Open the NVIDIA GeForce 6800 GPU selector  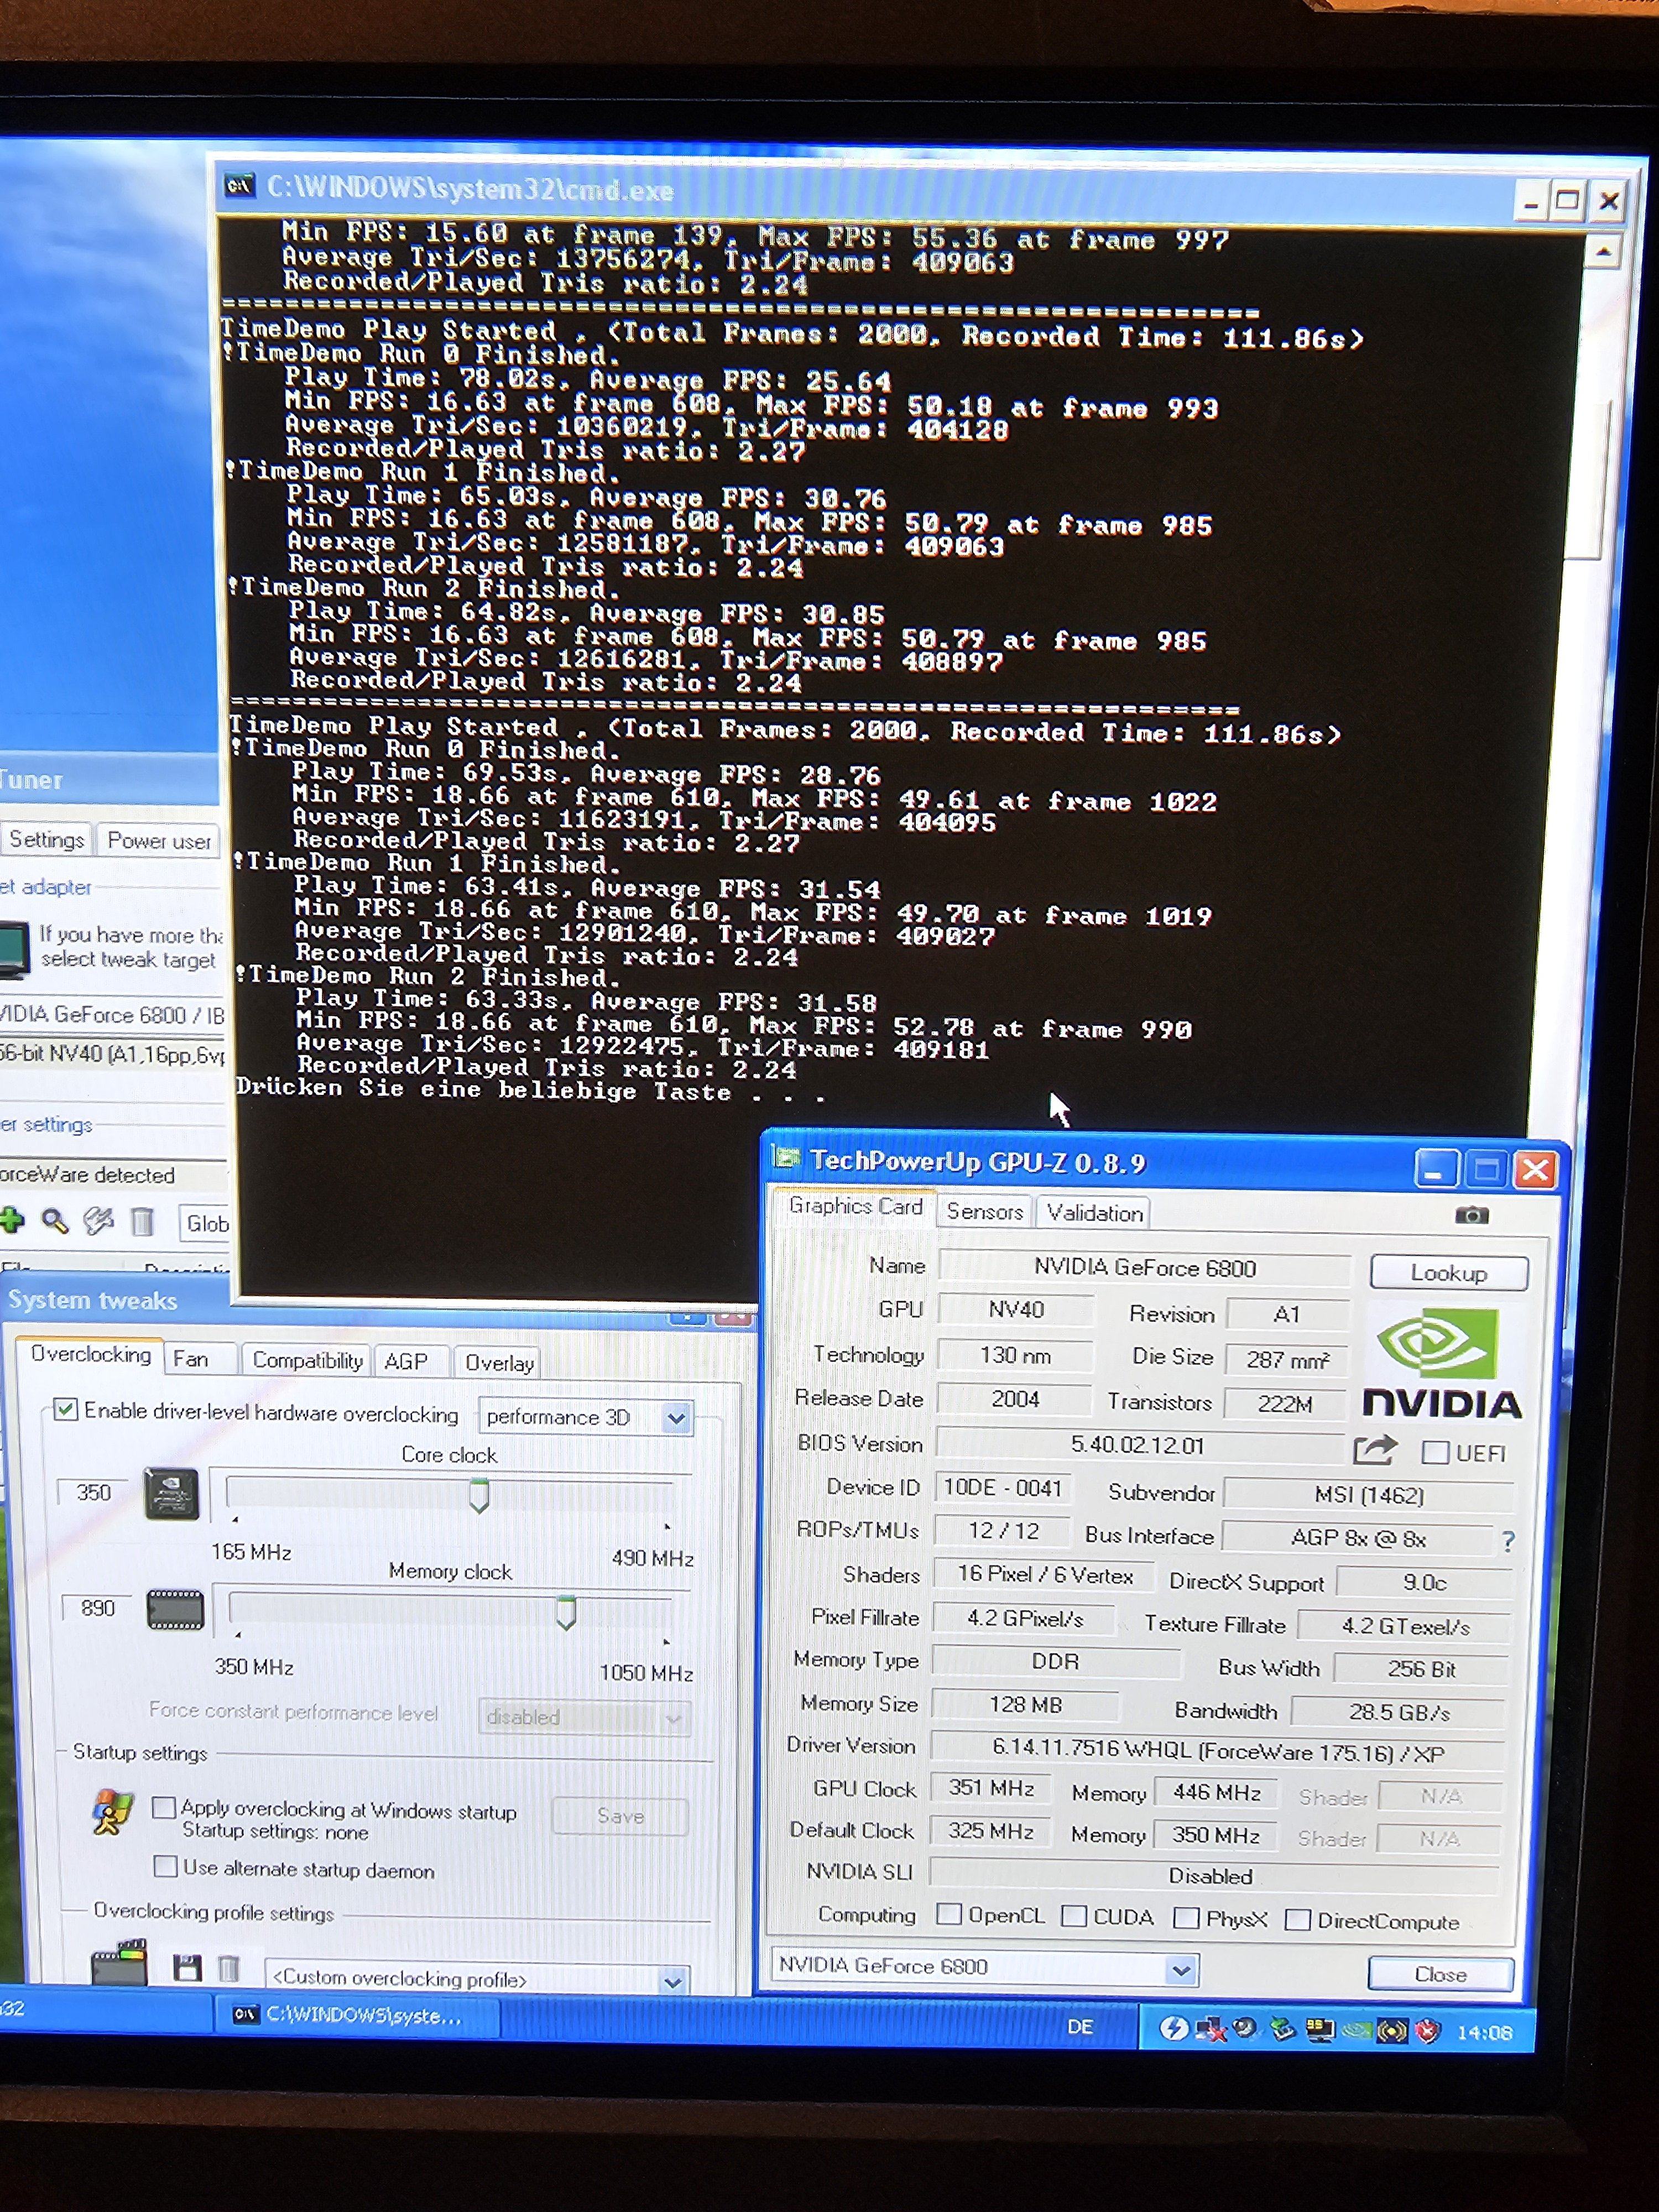pos(1181,1970)
